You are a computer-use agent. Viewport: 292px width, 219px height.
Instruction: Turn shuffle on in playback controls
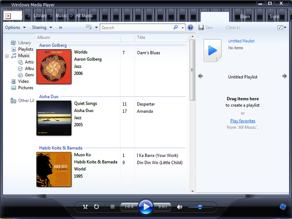point(85,207)
